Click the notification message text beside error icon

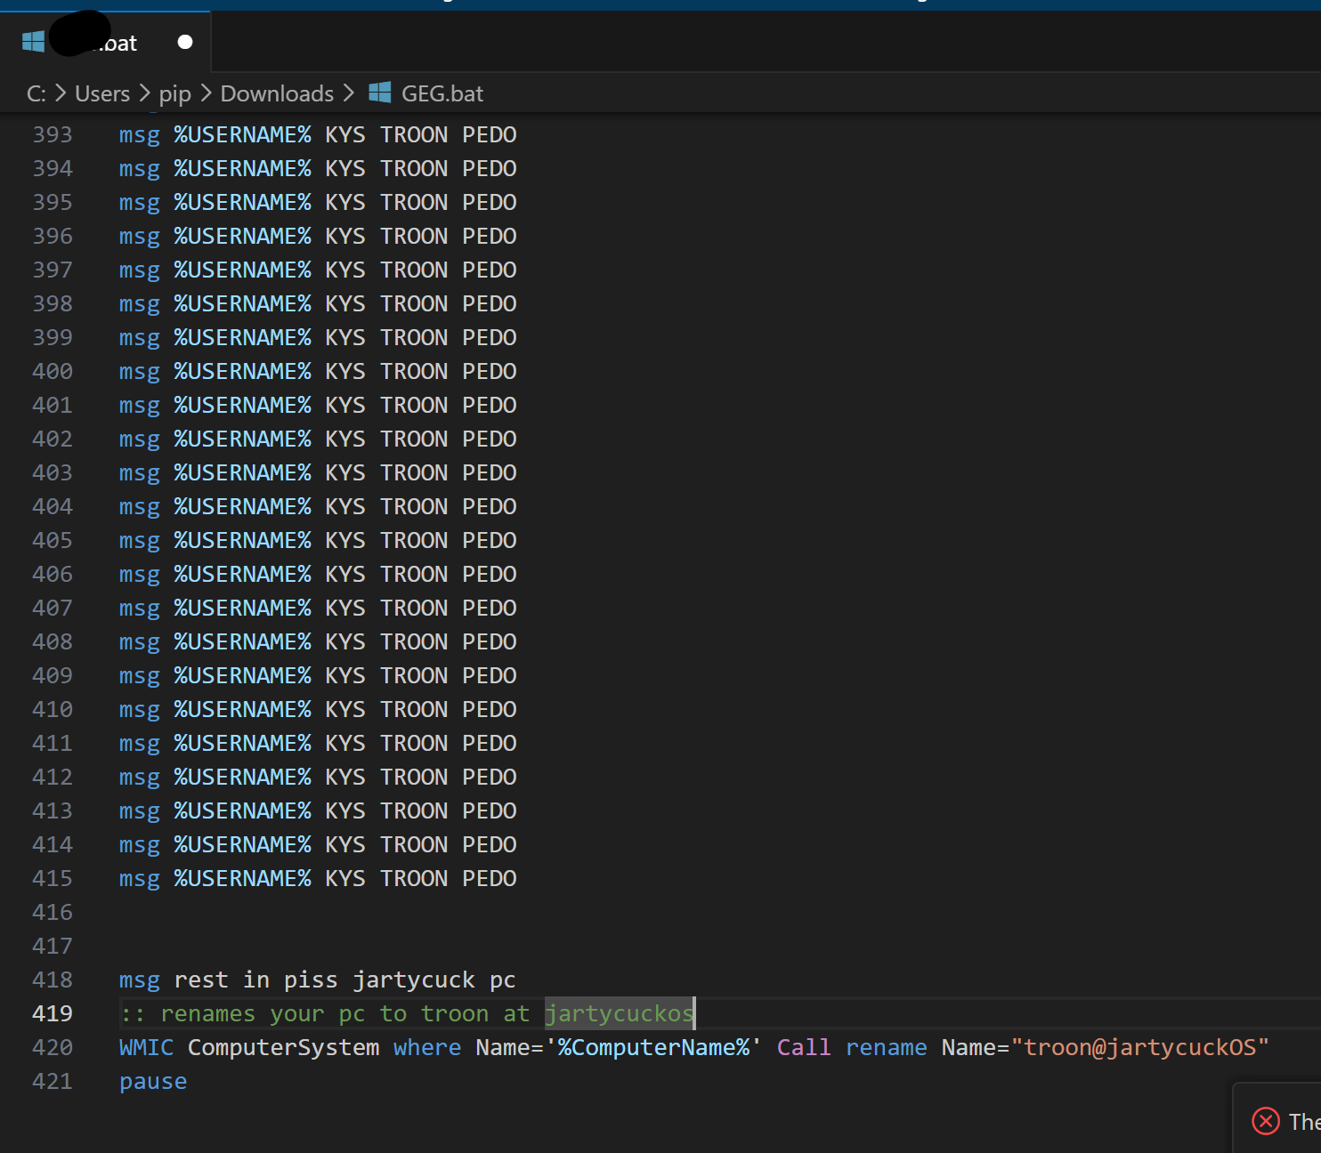[x=1303, y=1121]
